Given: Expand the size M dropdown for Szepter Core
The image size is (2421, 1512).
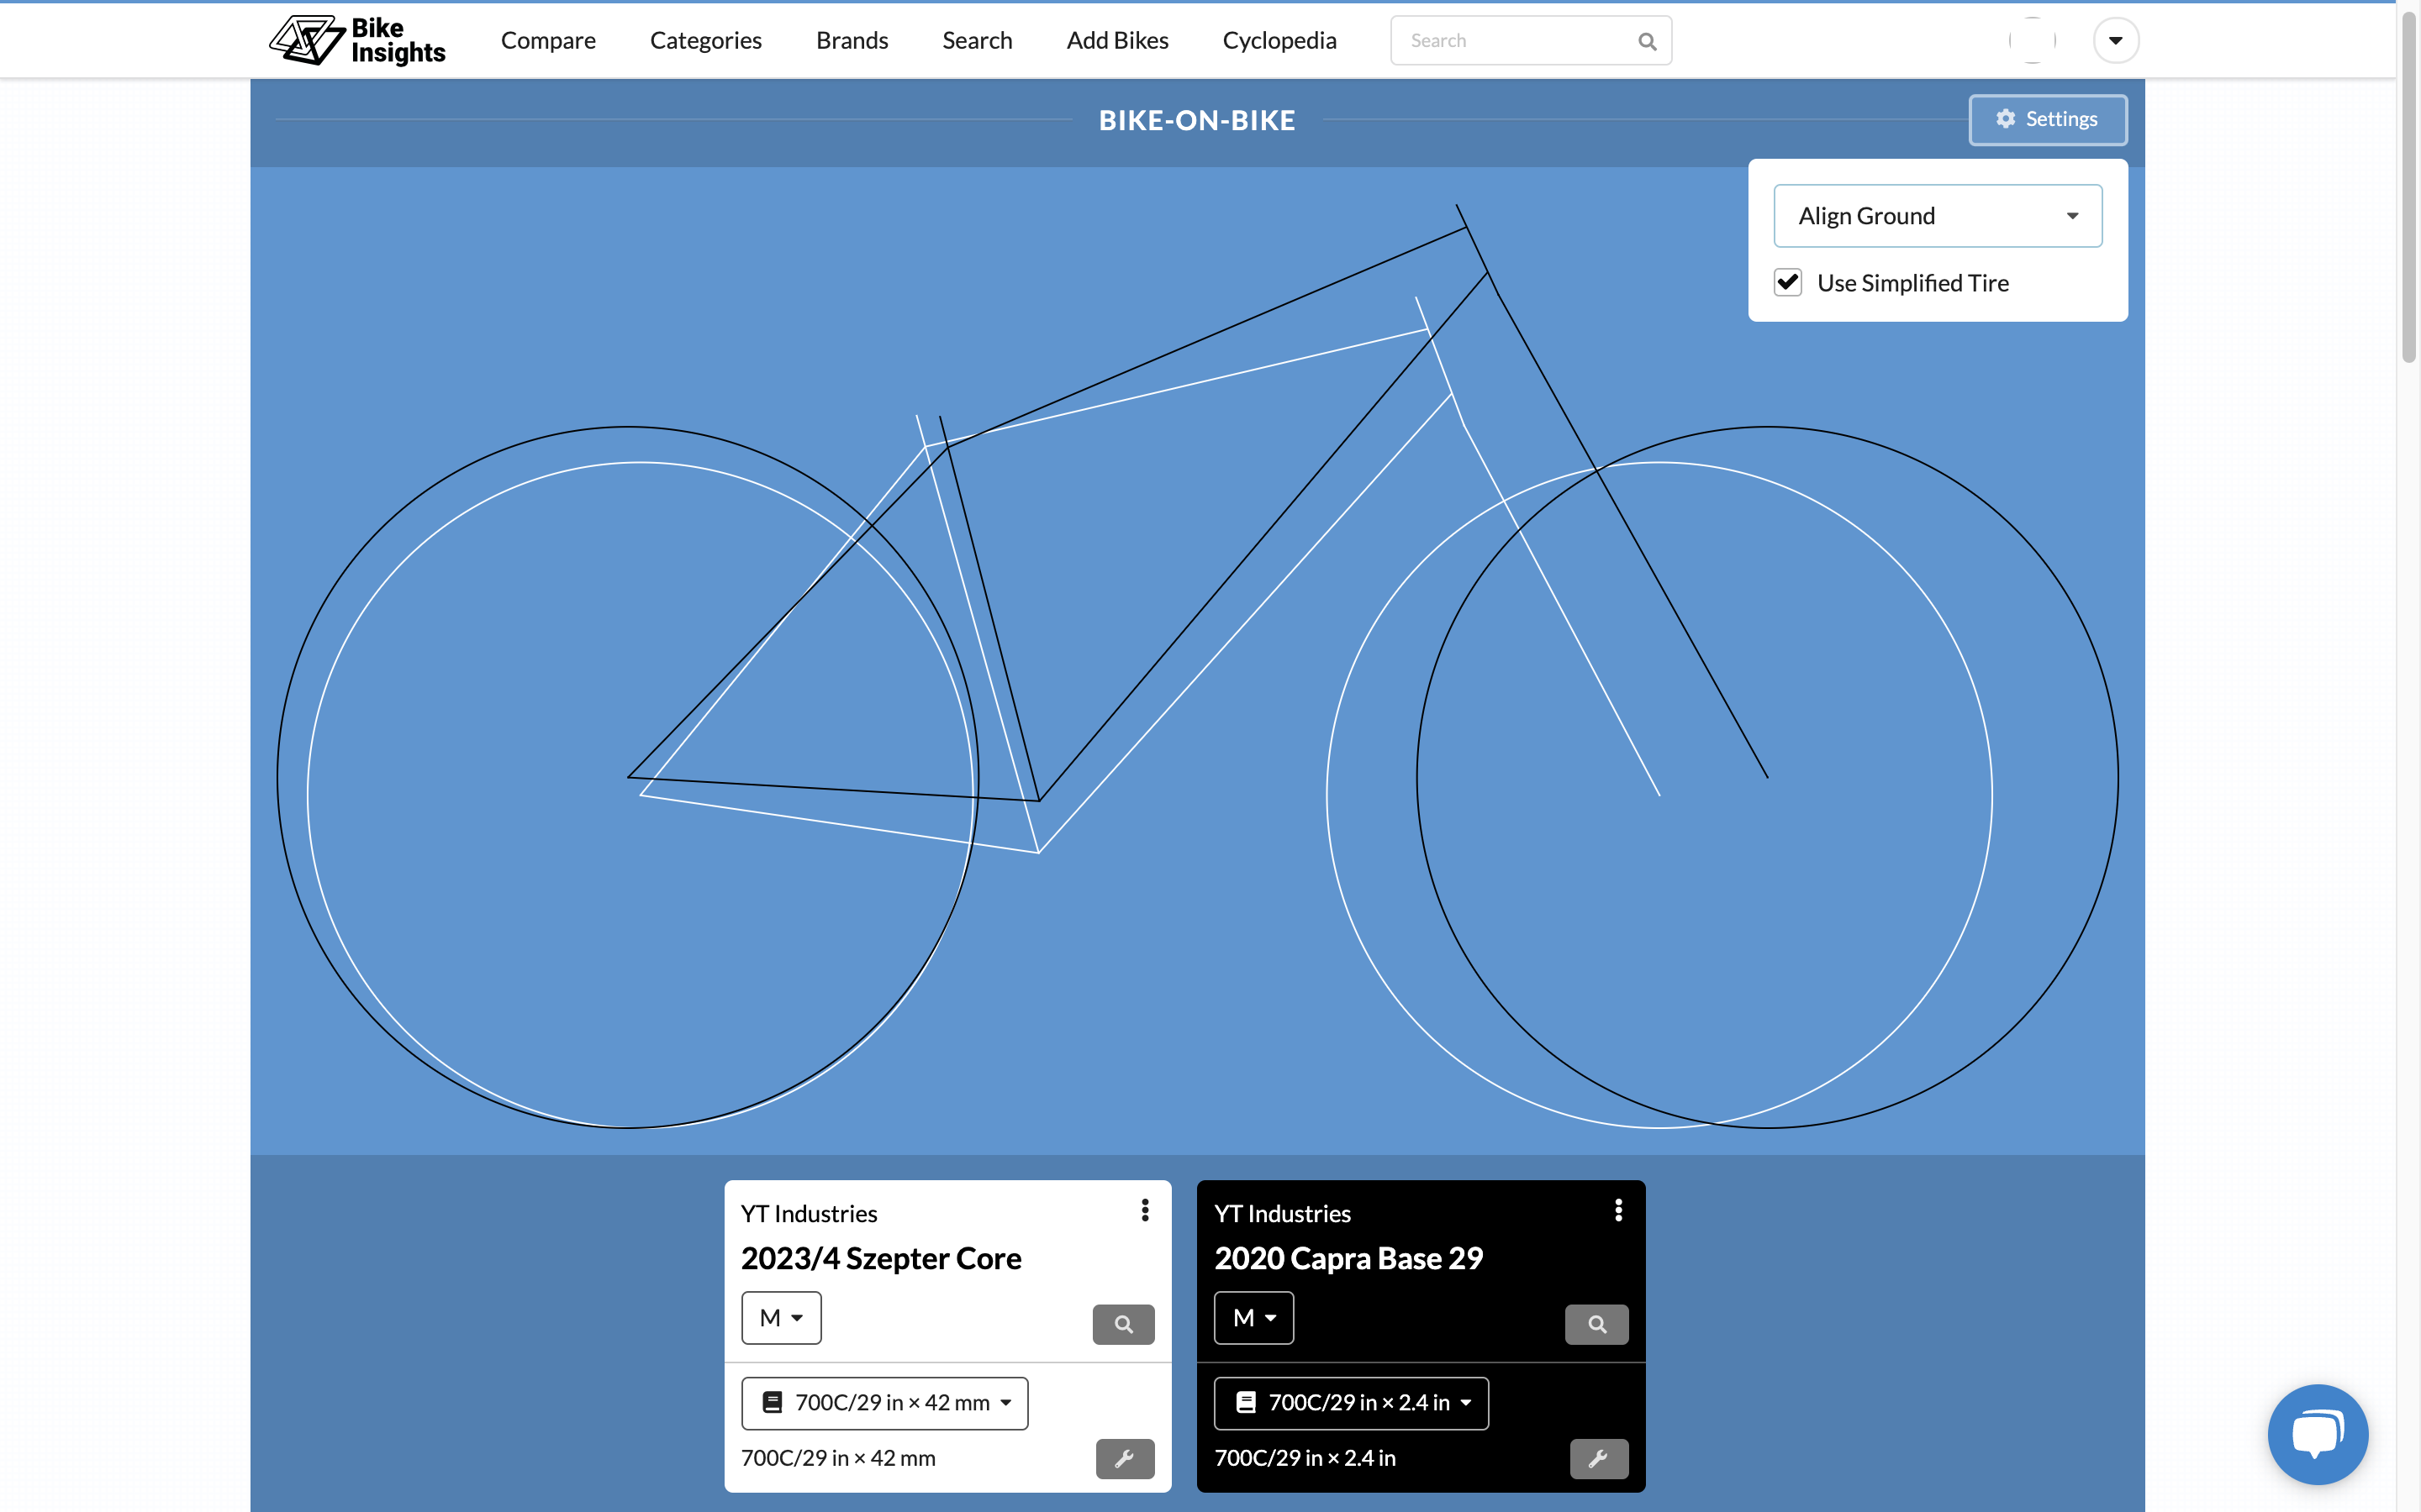Looking at the screenshot, I should point(780,1318).
